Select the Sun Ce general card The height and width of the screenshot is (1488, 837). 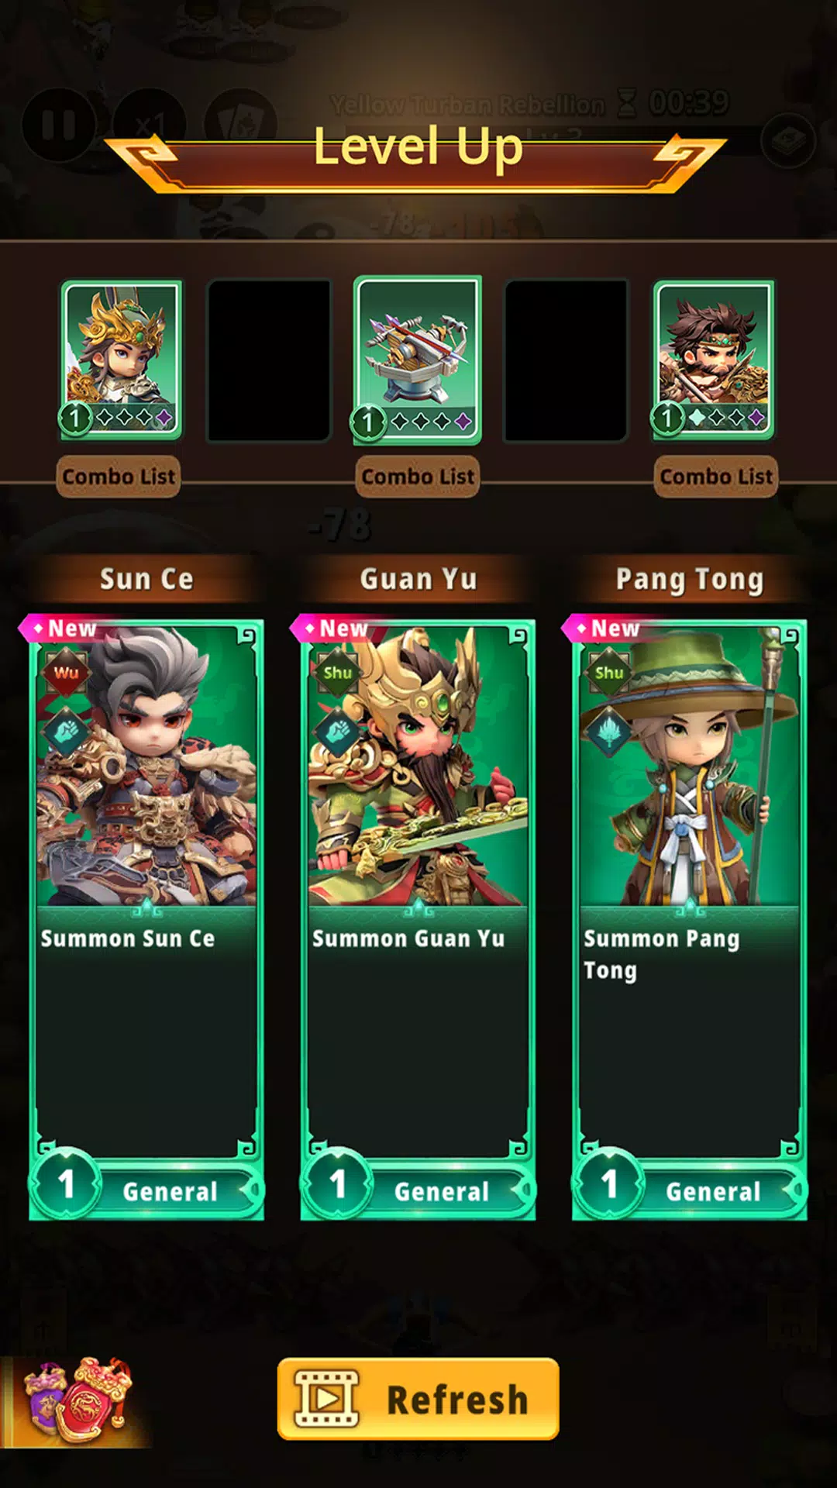[146, 920]
